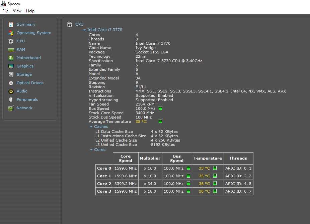Select the CPU heading in main panel
310x224 pixels.
pyautogui.click(x=79, y=24)
